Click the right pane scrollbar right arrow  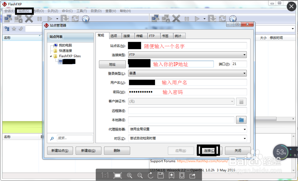(x=293, y=119)
